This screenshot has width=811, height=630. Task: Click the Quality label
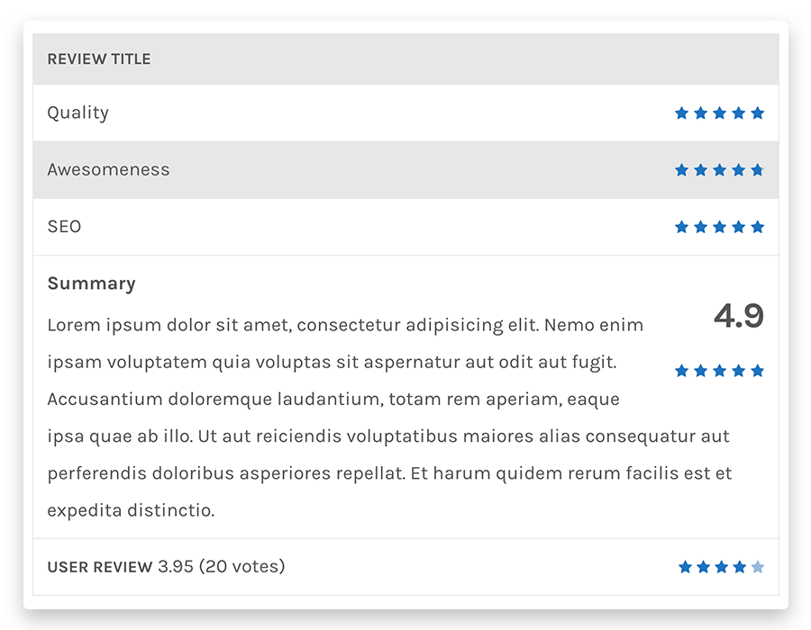pos(78,113)
